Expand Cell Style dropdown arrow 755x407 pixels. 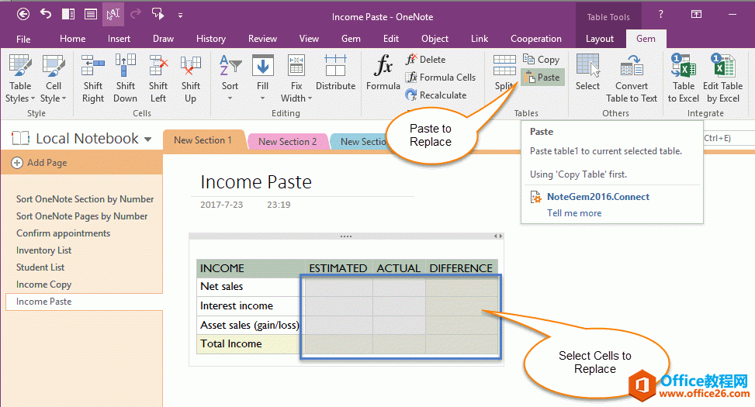coord(64,98)
